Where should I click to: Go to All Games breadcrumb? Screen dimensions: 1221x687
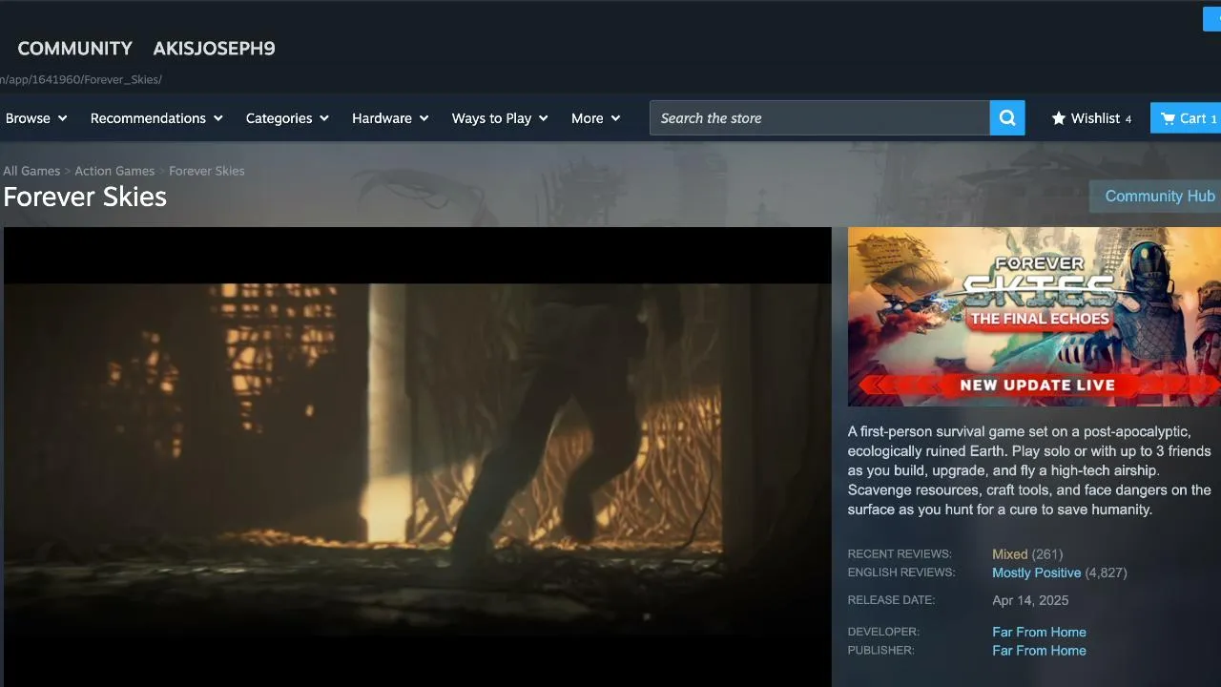31,171
